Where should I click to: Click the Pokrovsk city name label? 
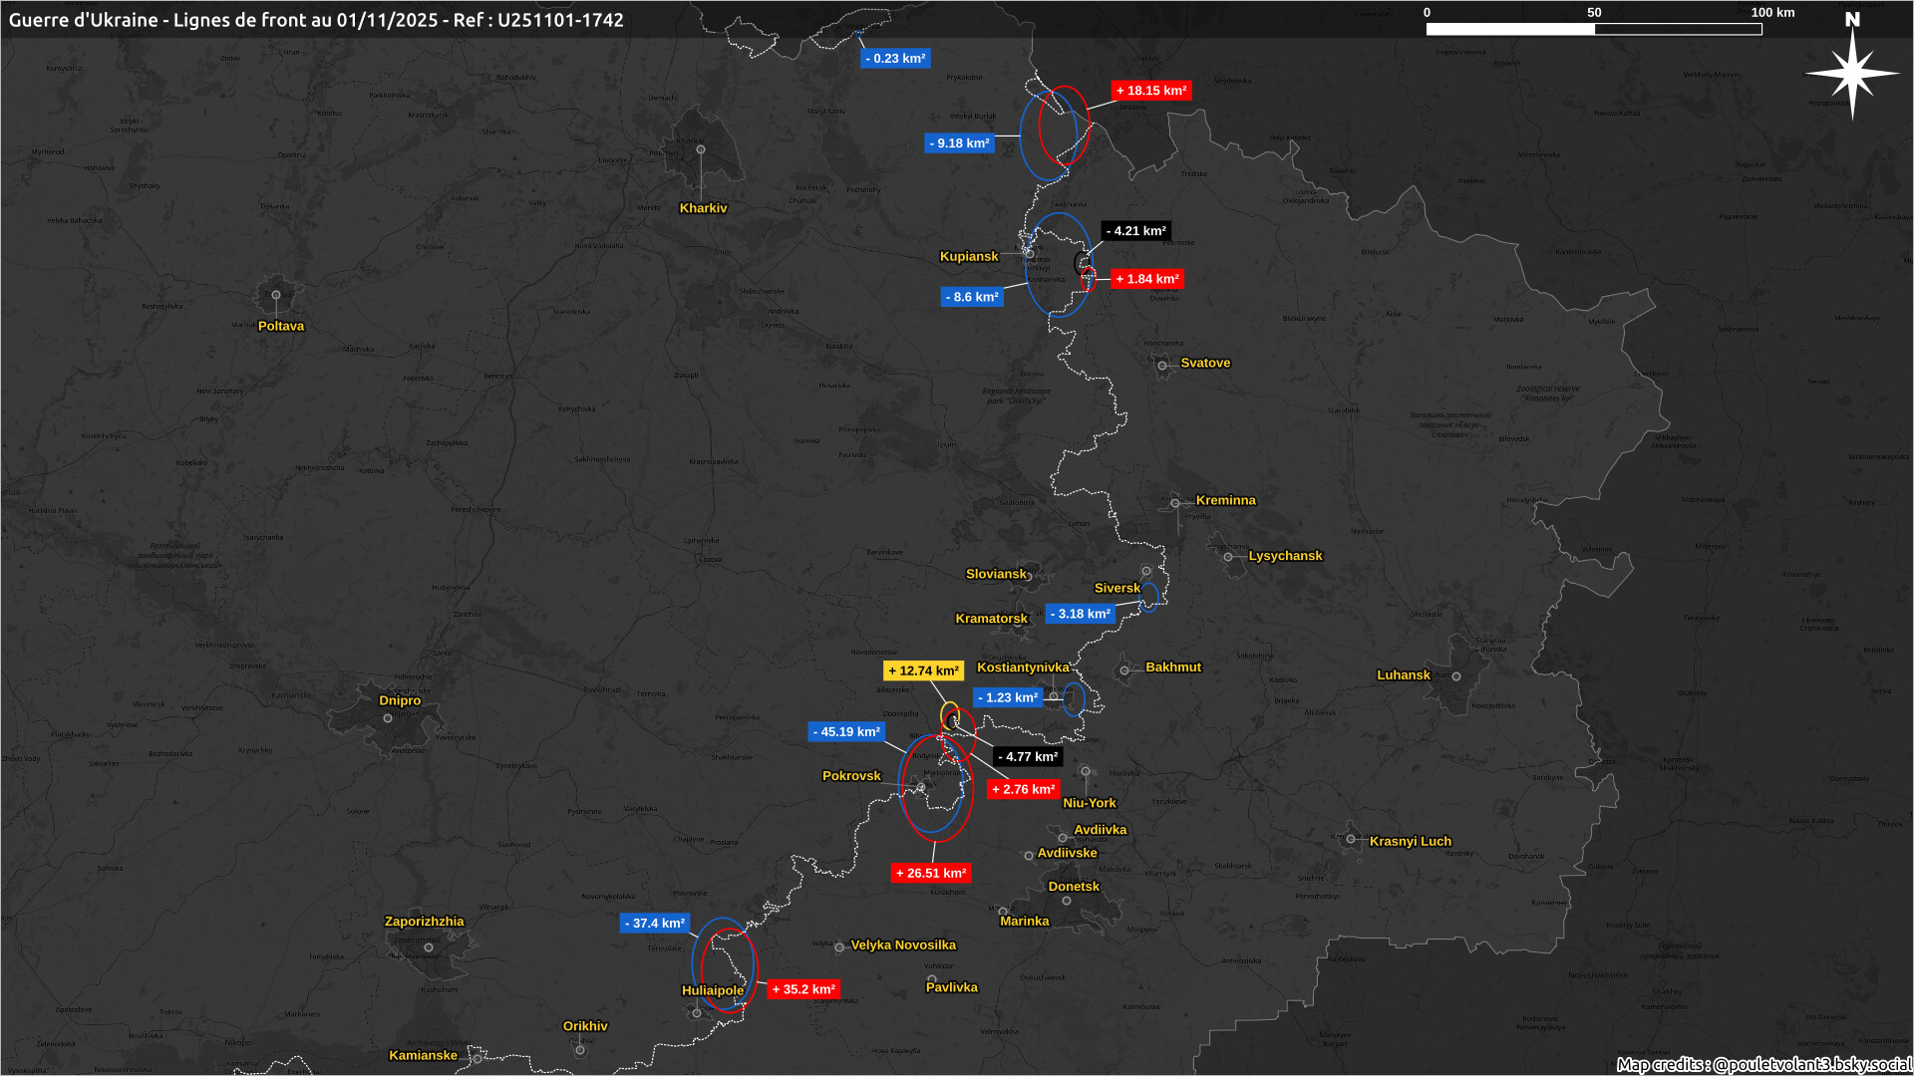coord(851,776)
